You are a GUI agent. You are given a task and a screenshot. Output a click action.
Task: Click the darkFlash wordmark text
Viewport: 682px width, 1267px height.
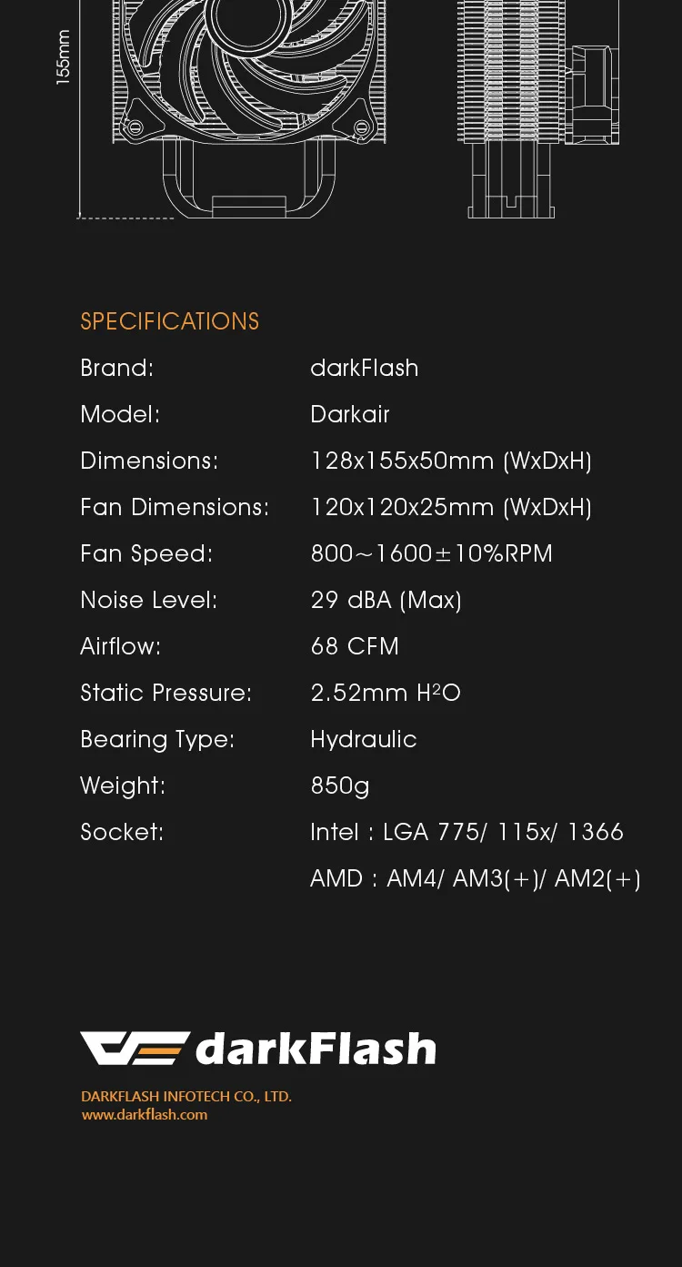click(316, 1048)
